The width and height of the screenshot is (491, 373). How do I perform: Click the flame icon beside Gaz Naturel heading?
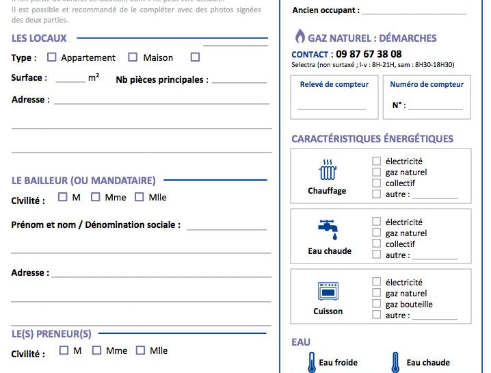tap(300, 37)
